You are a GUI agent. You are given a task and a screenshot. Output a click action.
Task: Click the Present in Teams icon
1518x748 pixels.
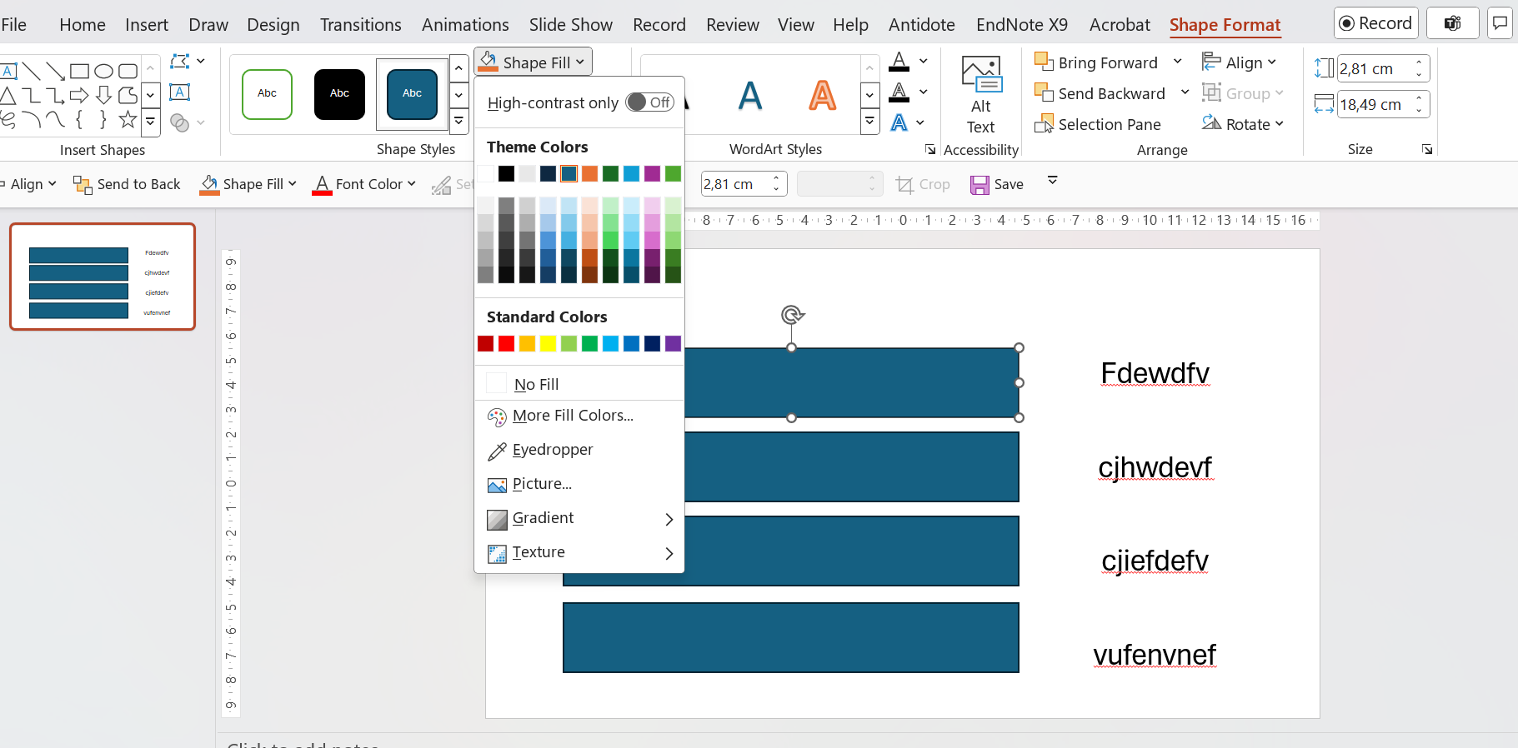tap(1453, 23)
